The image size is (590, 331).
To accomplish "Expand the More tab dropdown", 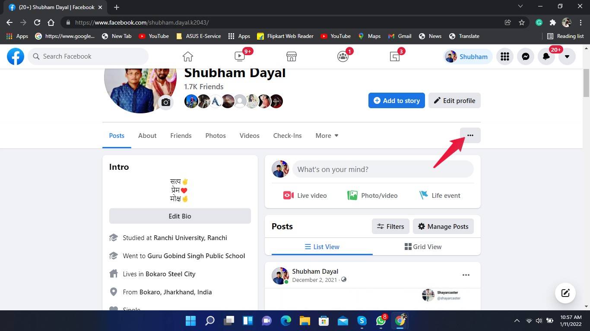I will pyautogui.click(x=327, y=135).
